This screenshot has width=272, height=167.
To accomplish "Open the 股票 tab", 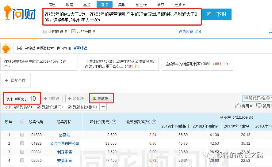I will [x=69, y=5].
